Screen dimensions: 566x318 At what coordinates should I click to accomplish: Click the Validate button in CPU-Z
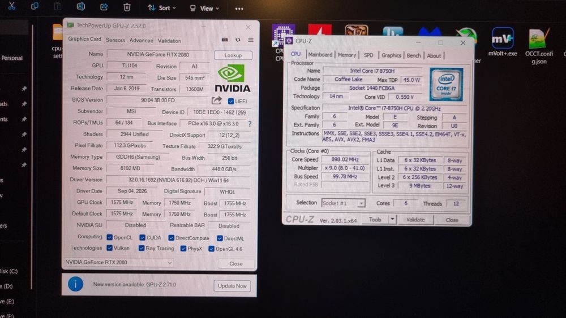(415, 219)
